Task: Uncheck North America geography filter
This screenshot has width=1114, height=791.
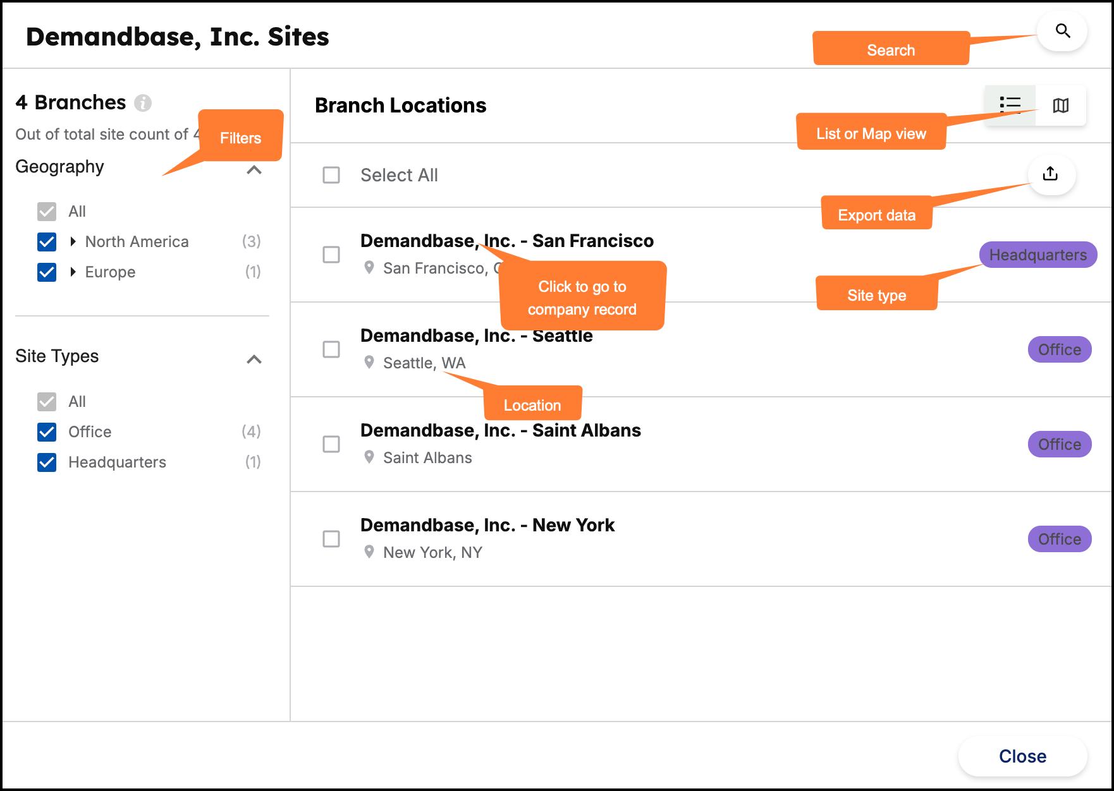Action: click(47, 241)
